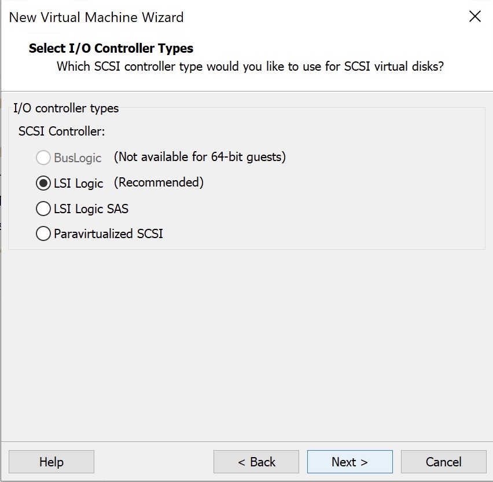
Task: Open Help for the wizard
Action: (51, 462)
